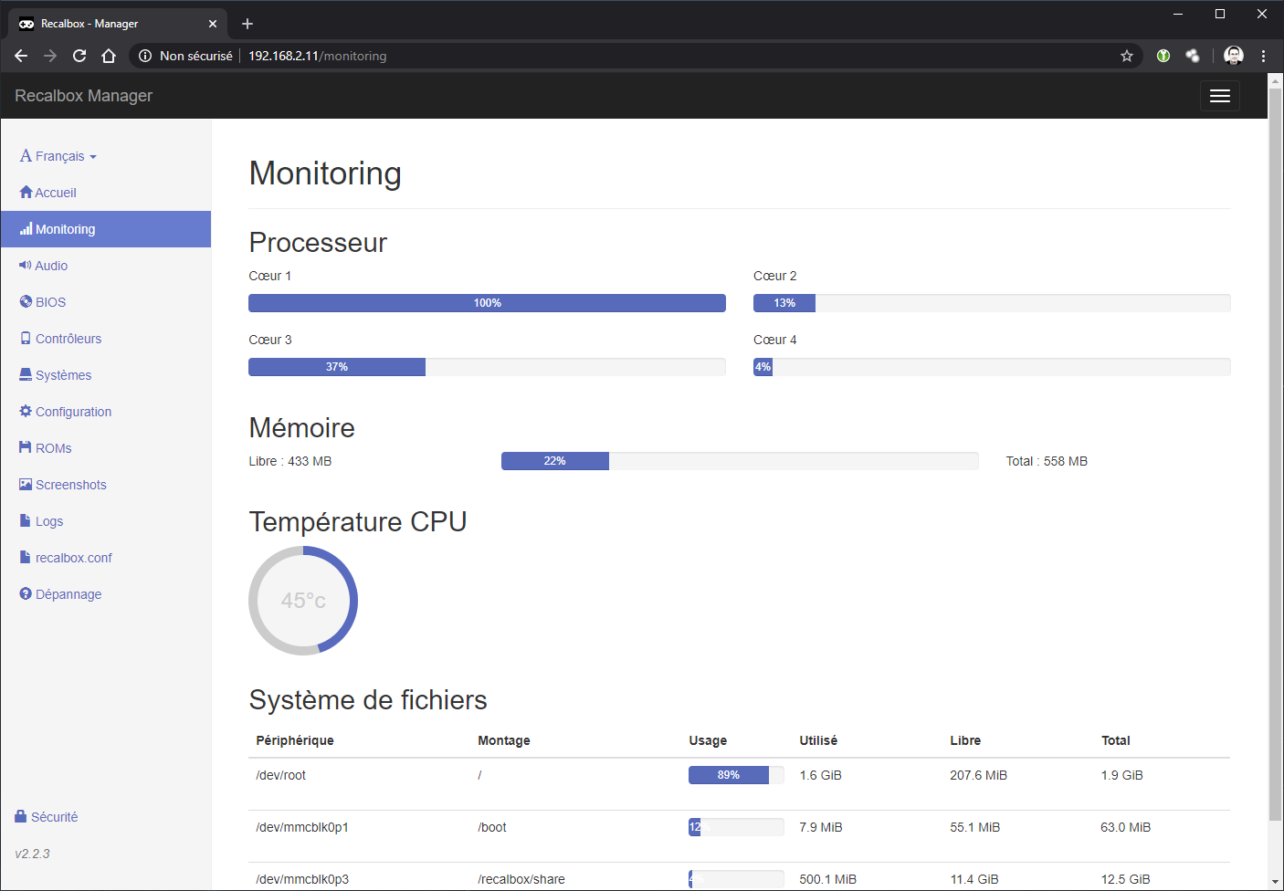Click the controller icon beside Contrôleurs

coord(26,339)
